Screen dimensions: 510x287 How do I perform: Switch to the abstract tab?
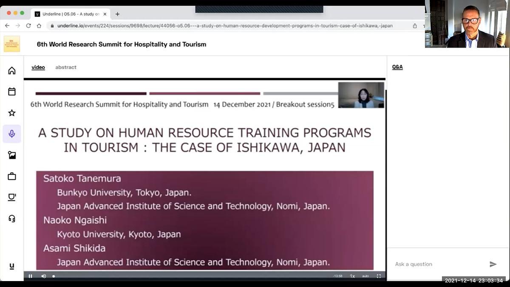pyautogui.click(x=66, y=67)
